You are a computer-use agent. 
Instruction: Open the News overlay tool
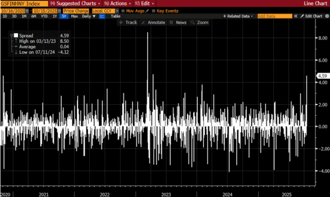point(179,23)
